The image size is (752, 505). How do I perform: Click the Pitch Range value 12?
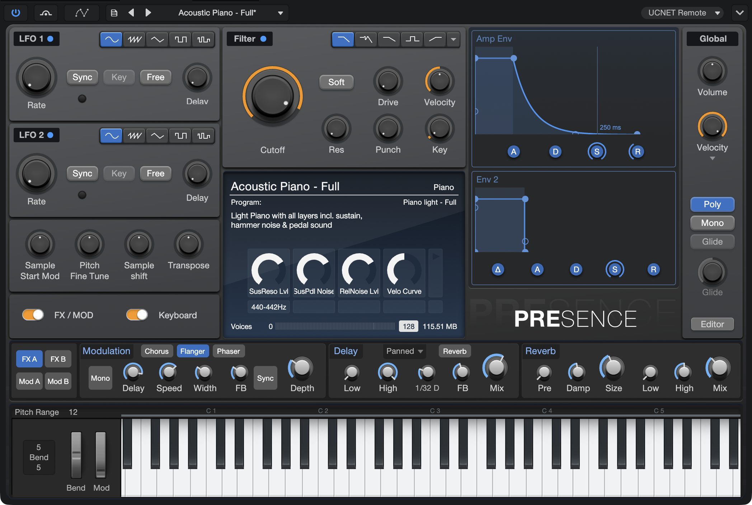73,412
